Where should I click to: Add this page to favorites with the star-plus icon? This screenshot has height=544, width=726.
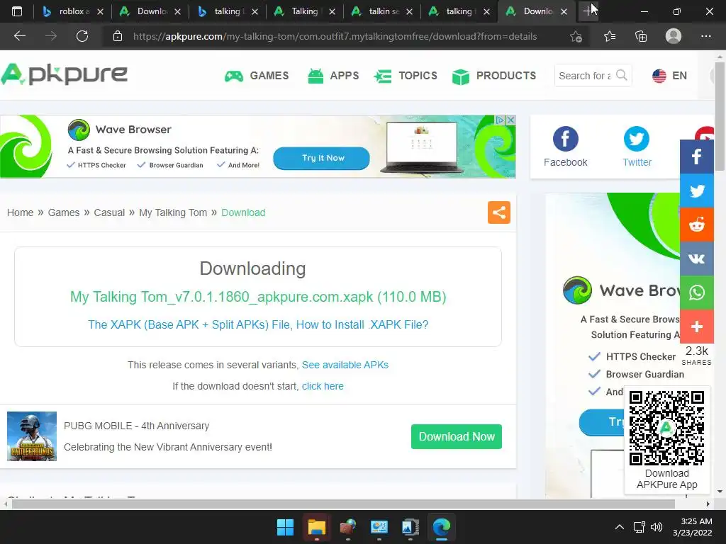[576, 36]
